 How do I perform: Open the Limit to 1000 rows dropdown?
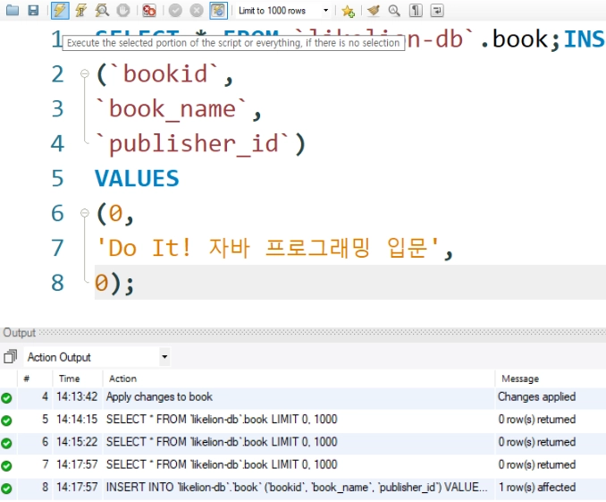325,11
